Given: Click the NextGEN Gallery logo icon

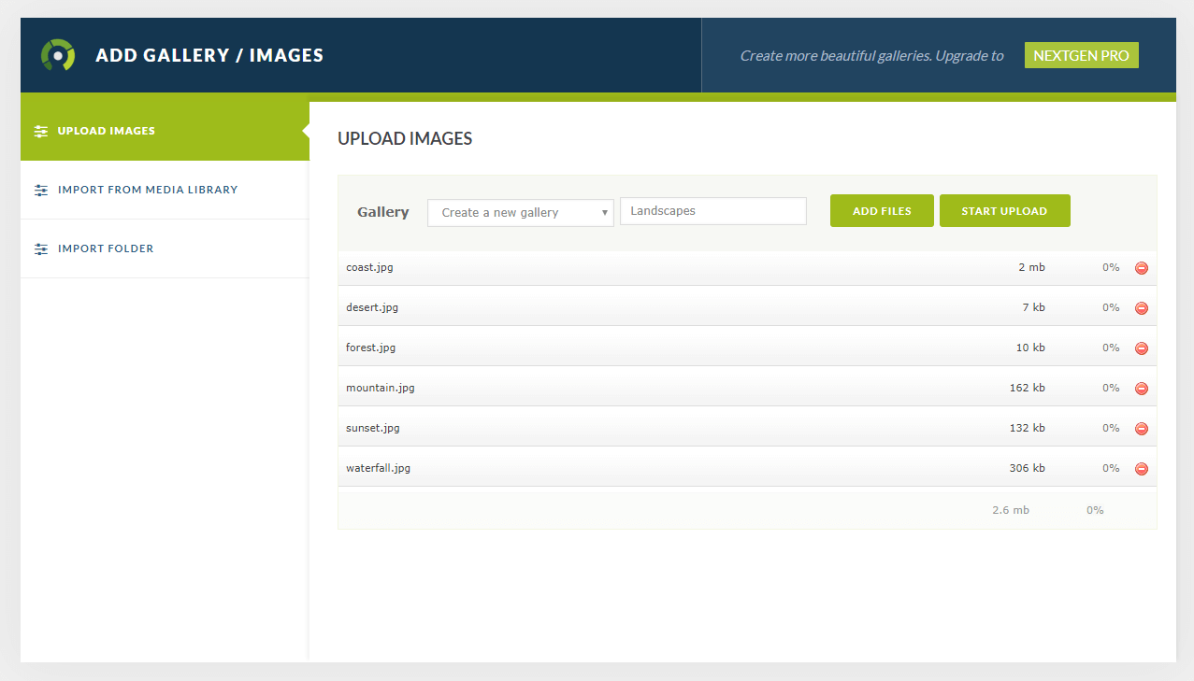Looking at the screenshot, I should point(56,54).
